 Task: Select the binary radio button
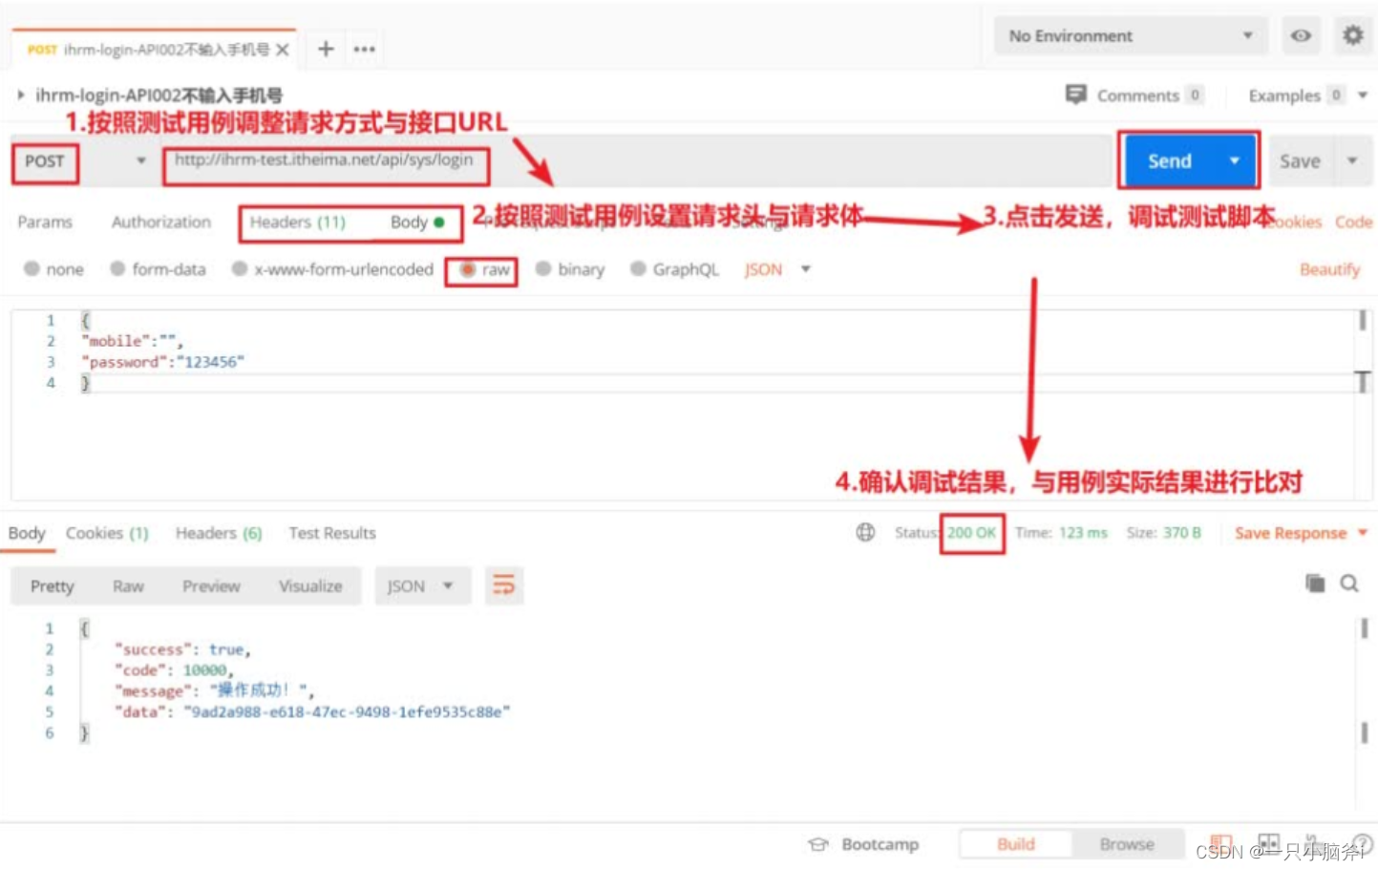(x=543, y=269)
